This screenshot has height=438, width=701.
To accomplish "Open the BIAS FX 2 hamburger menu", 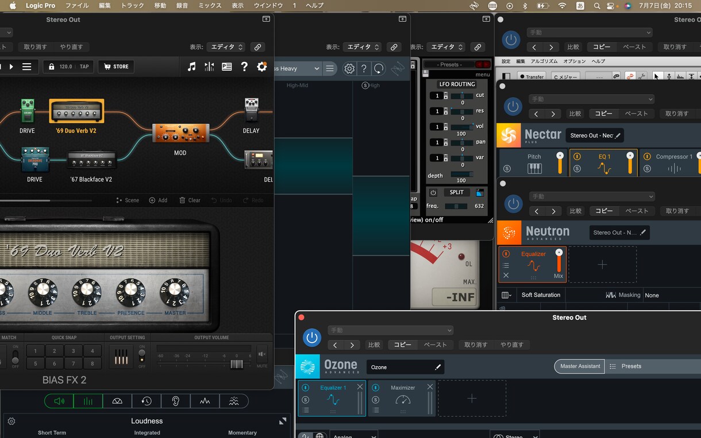I will [27, 67].
